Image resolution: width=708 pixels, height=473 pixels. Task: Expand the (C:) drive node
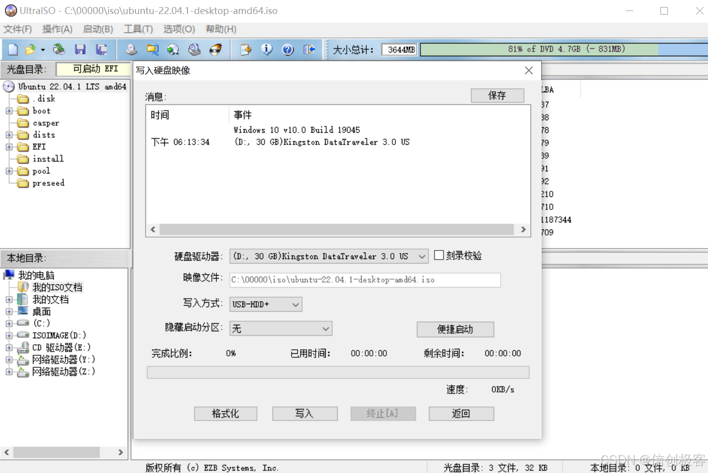(x=9, y=324)
